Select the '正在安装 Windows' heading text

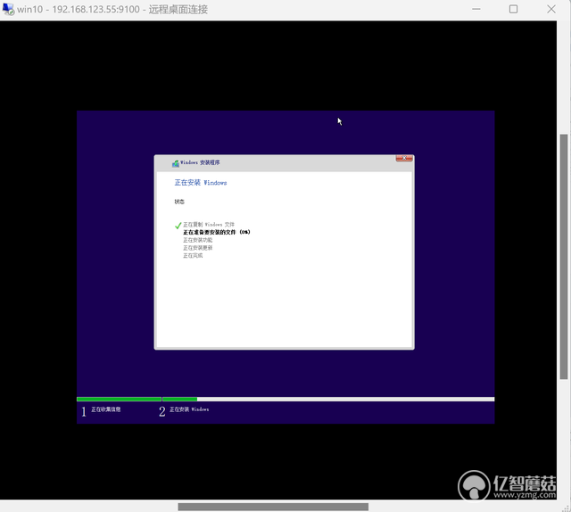coord(201,183)
